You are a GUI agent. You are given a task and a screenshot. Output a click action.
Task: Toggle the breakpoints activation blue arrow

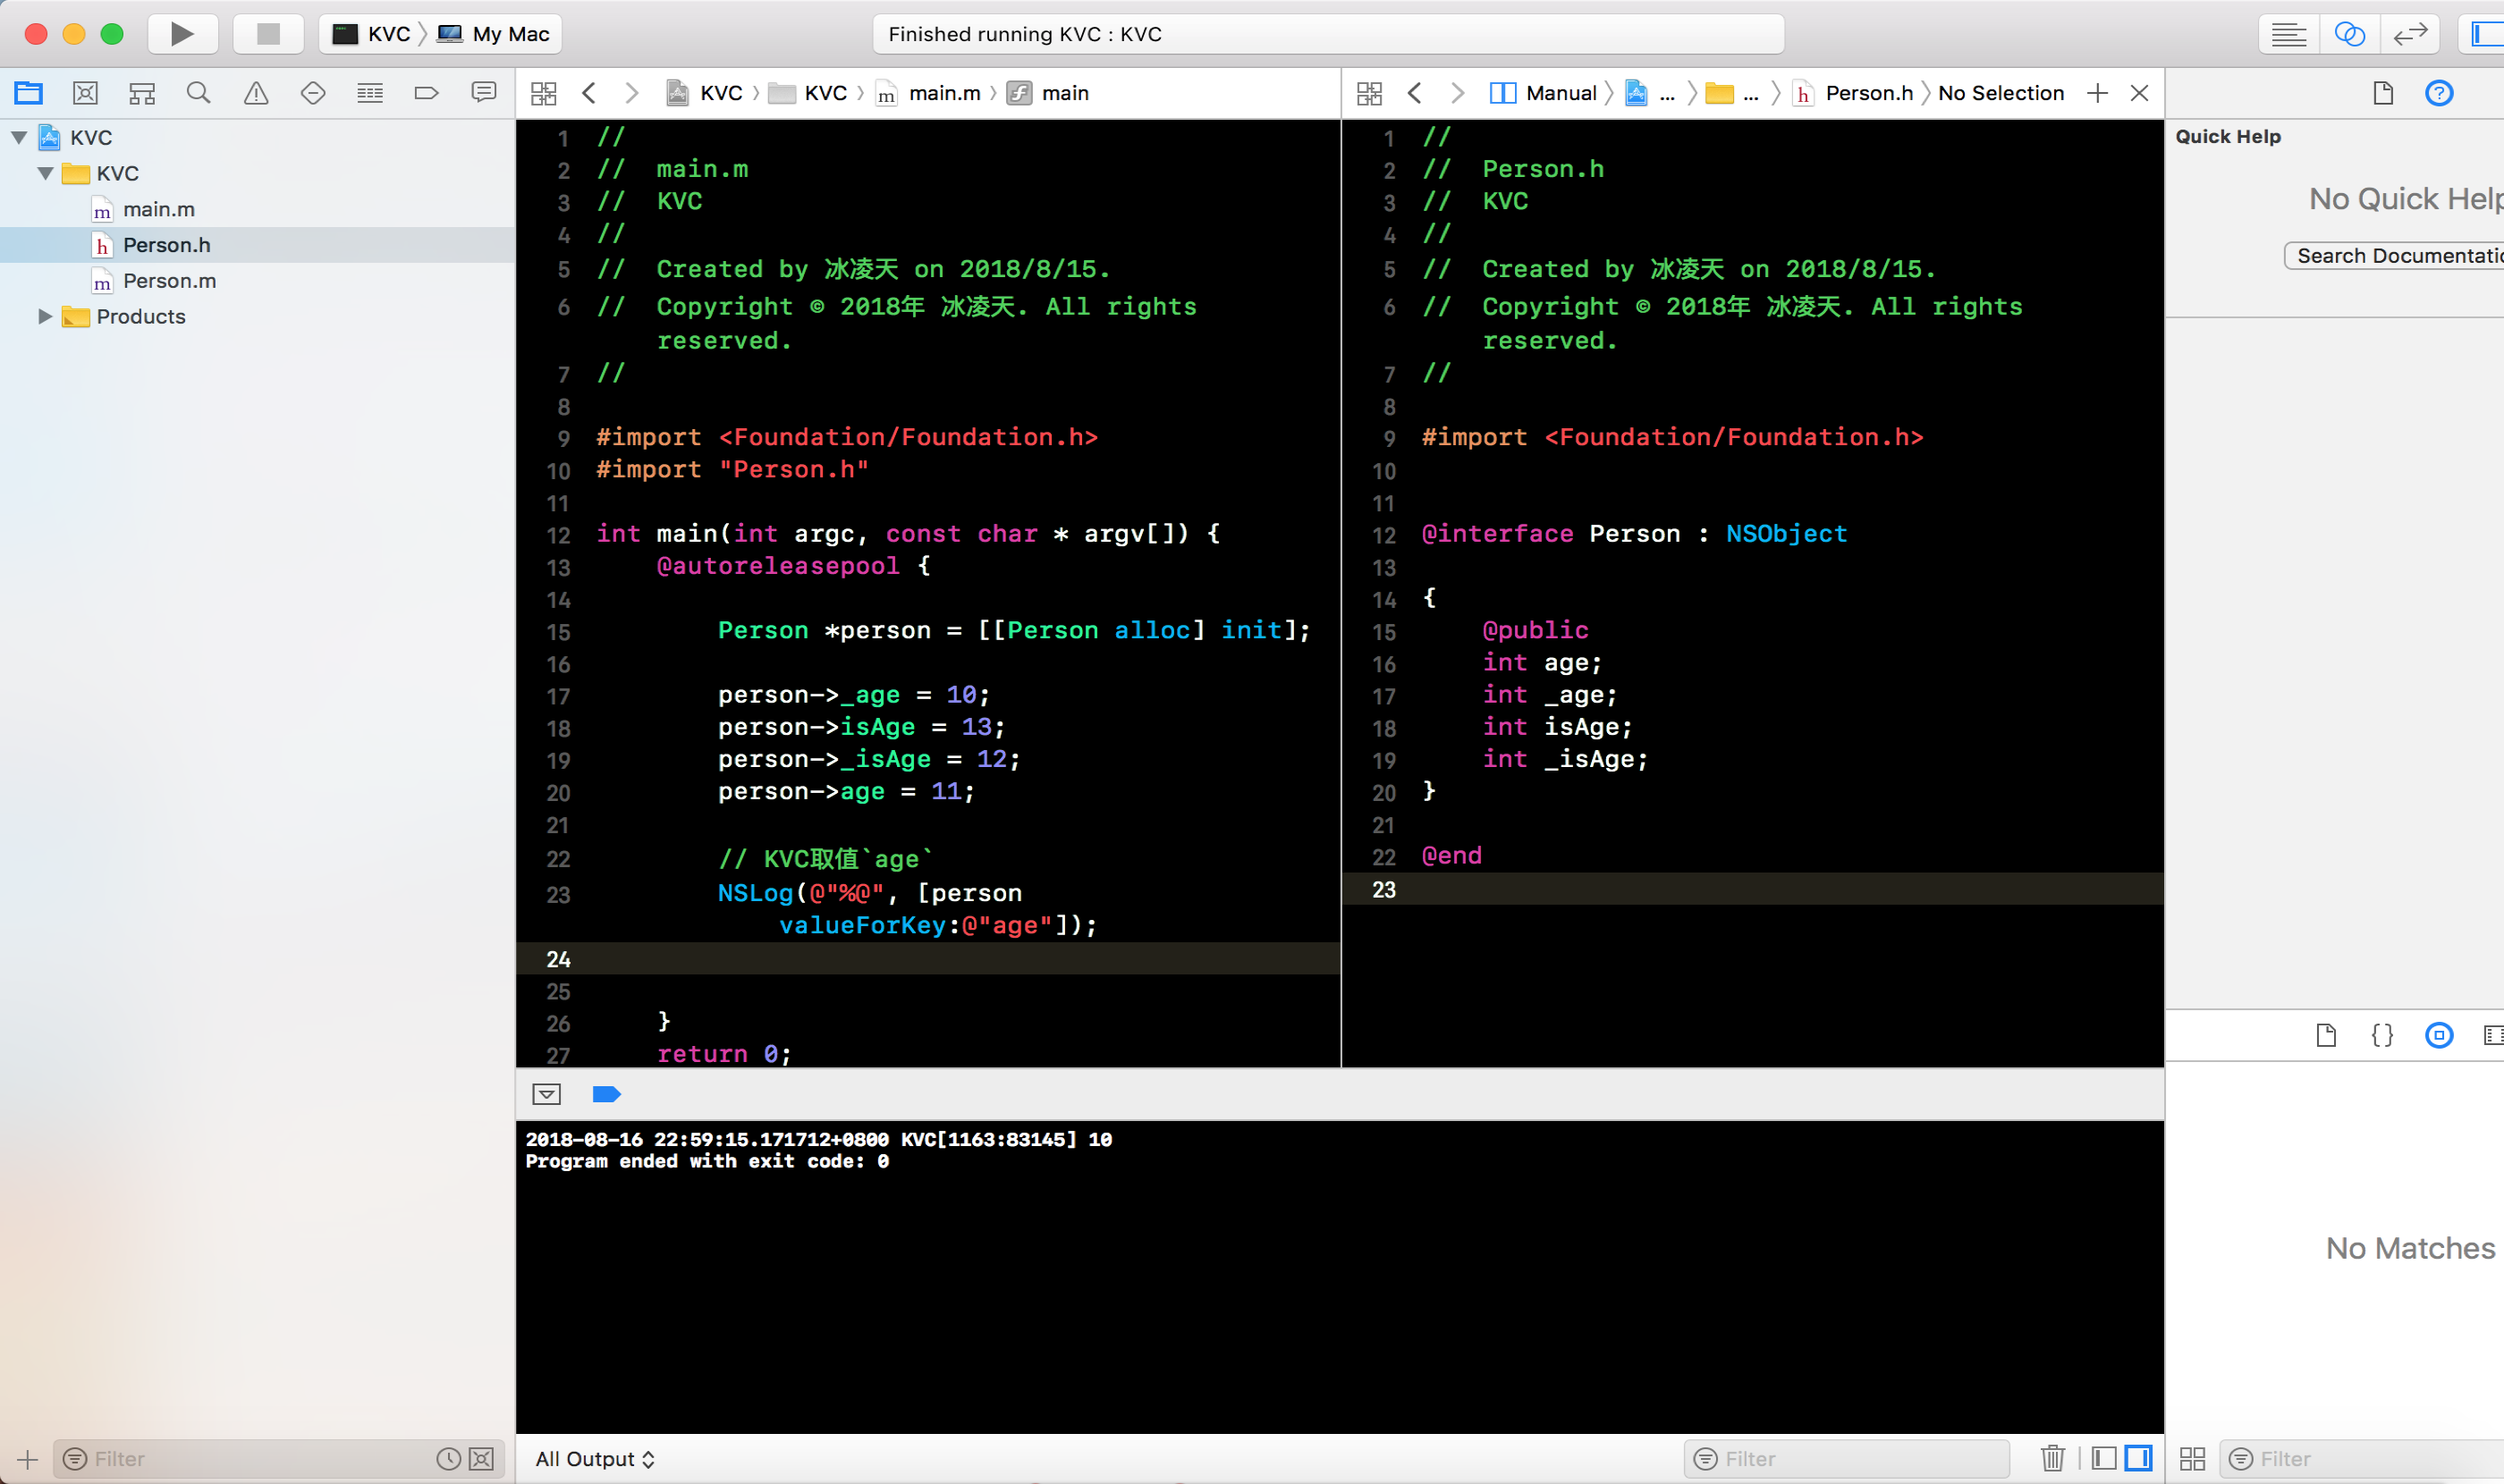coord(606,1094)
